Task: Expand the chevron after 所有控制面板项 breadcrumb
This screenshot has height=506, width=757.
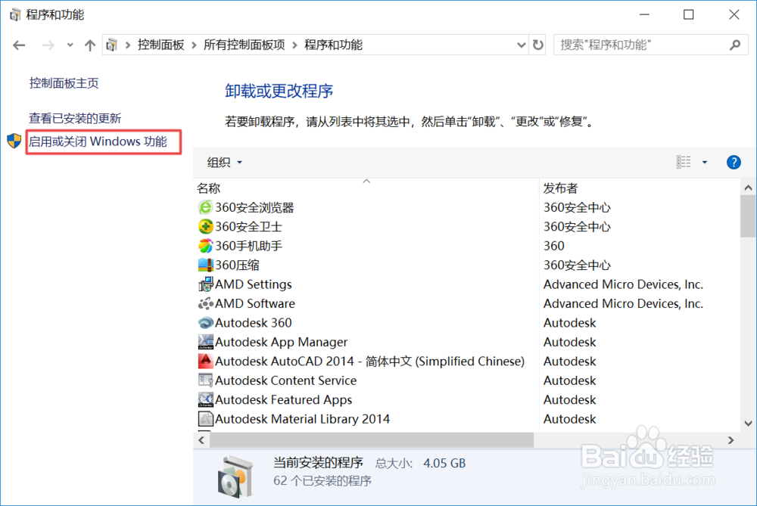Action: (x=294, y=45)
